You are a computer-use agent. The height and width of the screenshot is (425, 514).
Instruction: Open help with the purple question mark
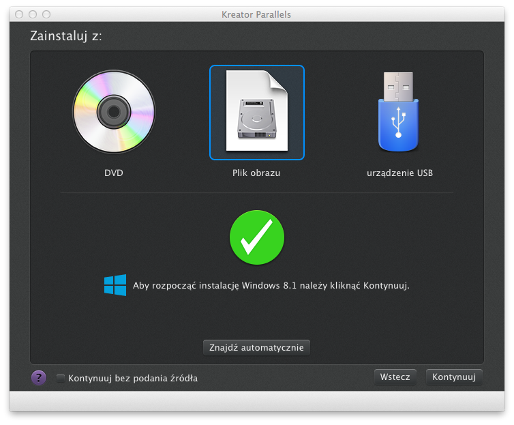coord(39,377)
